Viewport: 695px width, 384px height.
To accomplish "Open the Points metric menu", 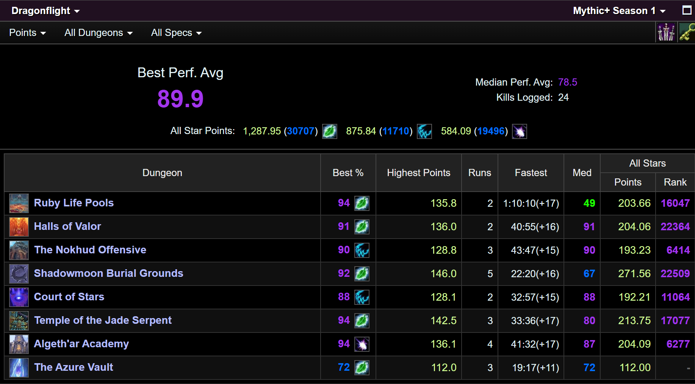I will pos(27,33).
